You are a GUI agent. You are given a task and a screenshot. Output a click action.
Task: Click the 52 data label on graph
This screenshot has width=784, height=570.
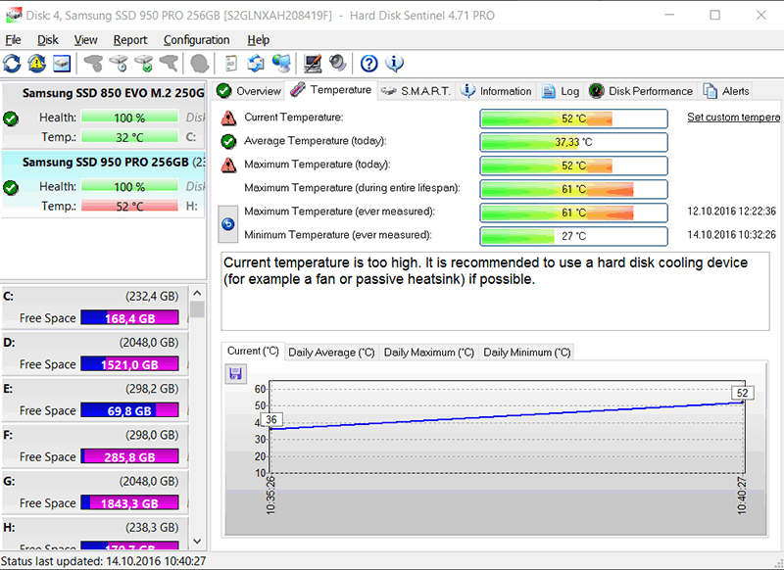point(743,393)
